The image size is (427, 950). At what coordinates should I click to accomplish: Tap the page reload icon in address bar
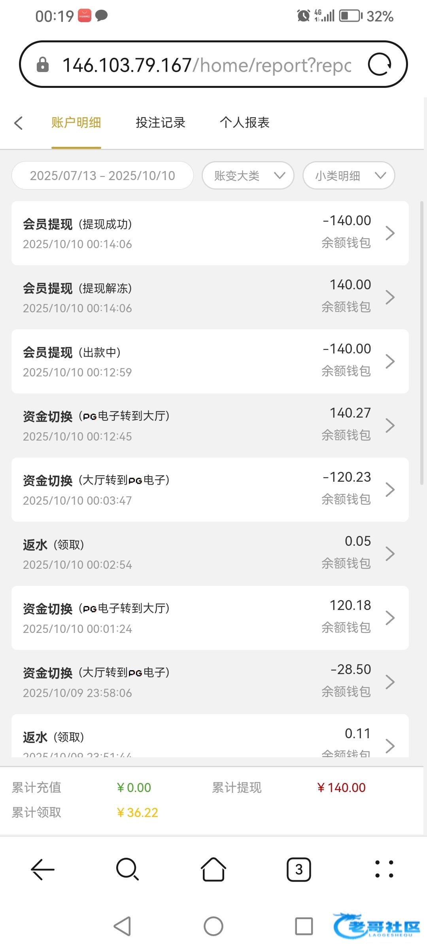point(380,65)
